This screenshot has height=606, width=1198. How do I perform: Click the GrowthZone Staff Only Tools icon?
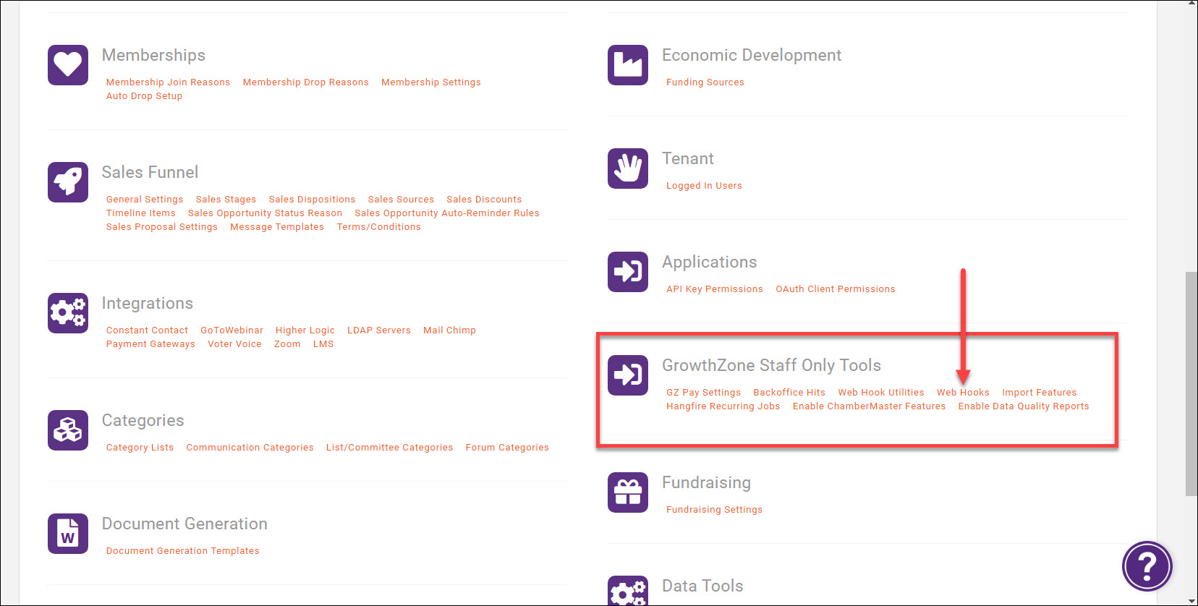point(628,375)
